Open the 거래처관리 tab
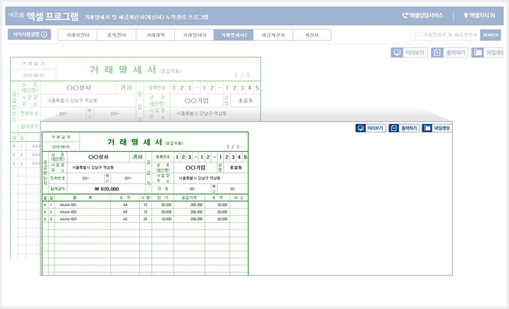The image size is (509, 309). pyautogui.click(x=77, y=35)
